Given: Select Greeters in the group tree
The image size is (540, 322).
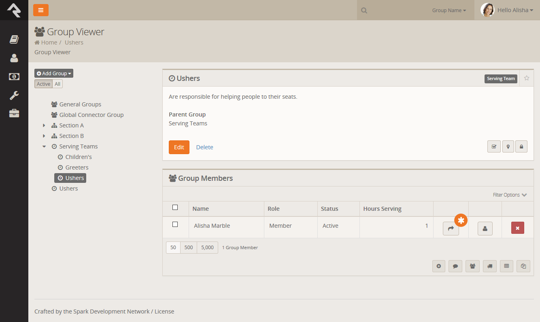Looking at the screenshot, I should point(77,167).
